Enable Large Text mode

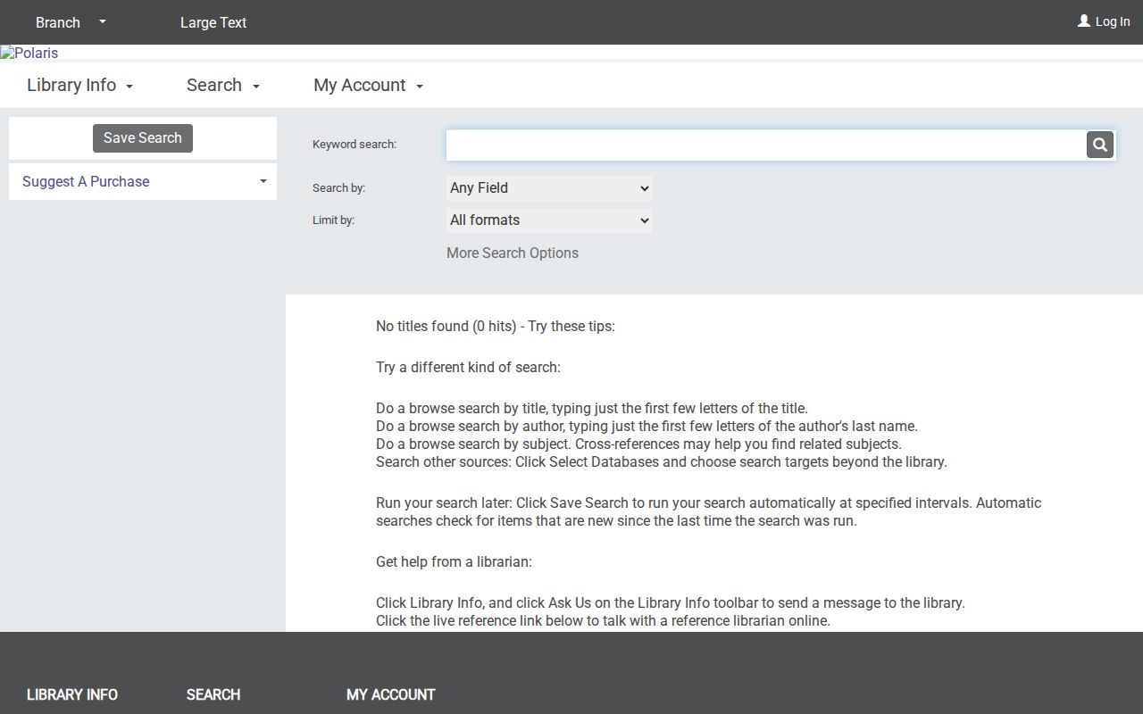pos(213,22)
